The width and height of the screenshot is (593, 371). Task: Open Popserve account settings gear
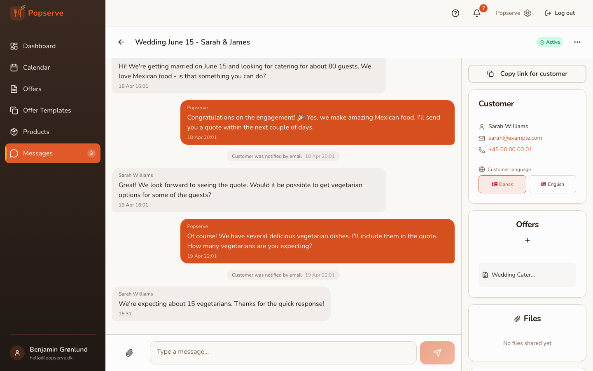(x=528, y=13)
